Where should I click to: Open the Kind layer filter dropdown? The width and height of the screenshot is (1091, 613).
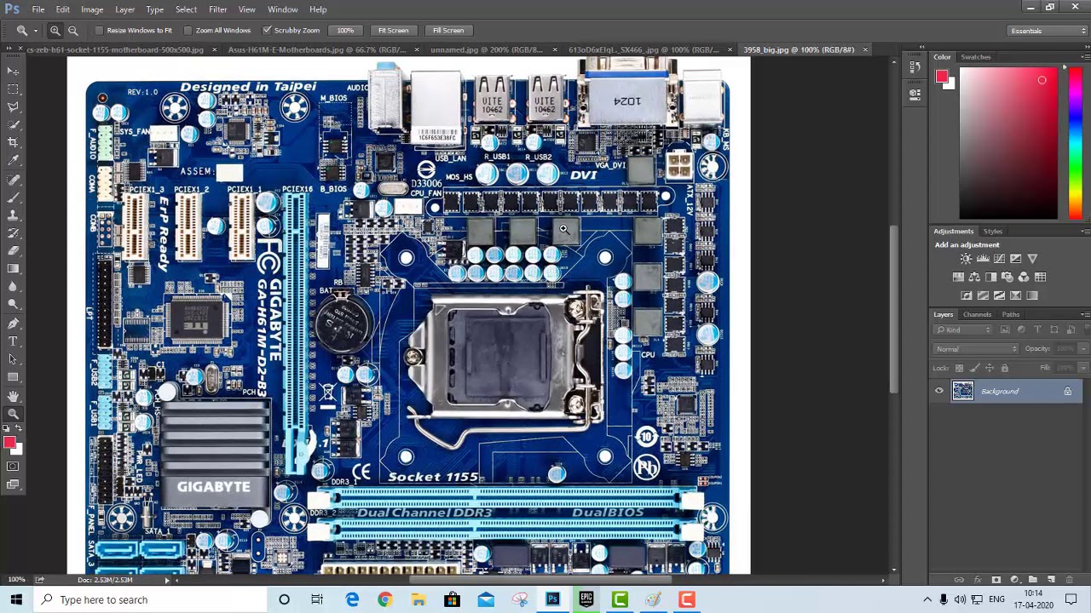[x=964, y=329]
